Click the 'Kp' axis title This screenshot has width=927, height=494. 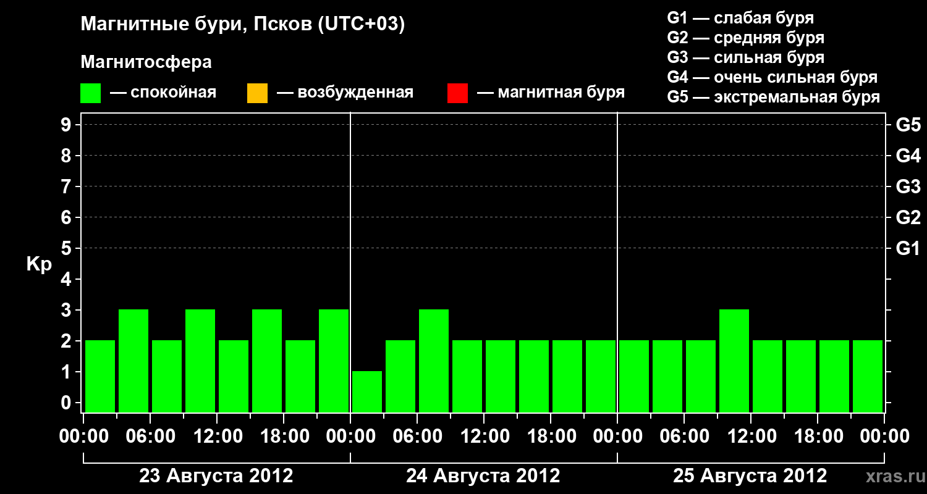(39, 264)
